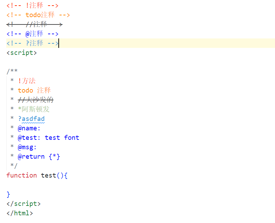Click the '/**' doc comment opener
The width and height of the screenshot is (275, 223).
(12, 72)
